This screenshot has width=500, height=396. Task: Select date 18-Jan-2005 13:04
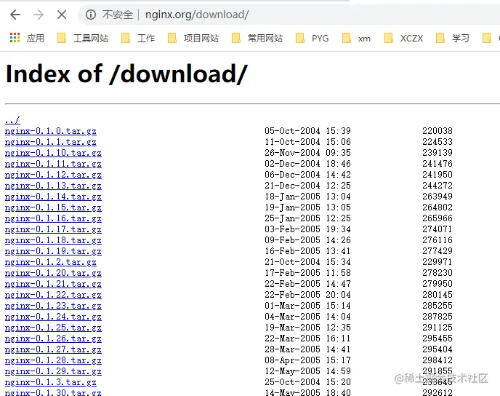pyautogui.click(x=307, y=196)
